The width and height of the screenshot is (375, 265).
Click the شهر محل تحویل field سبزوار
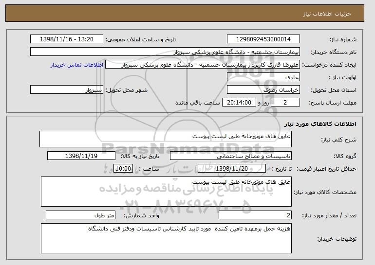tap(67, 90)
